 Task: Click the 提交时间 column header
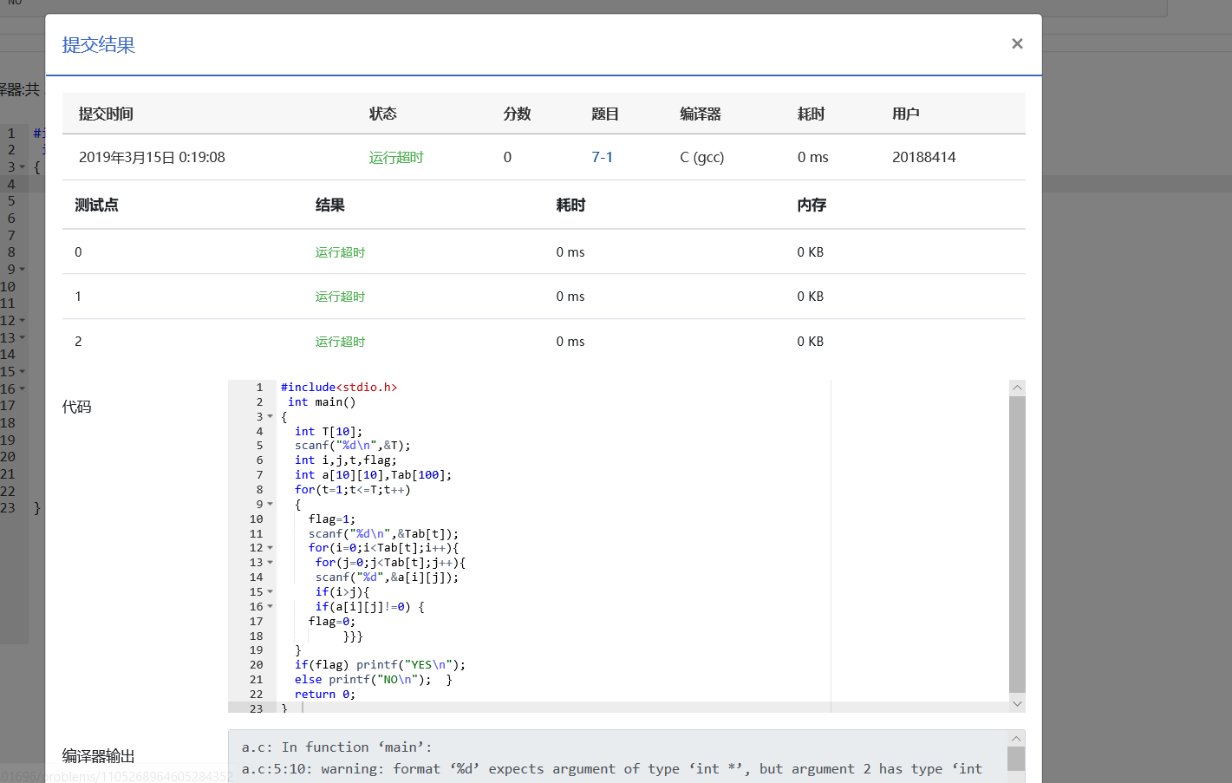pos(106,114)
